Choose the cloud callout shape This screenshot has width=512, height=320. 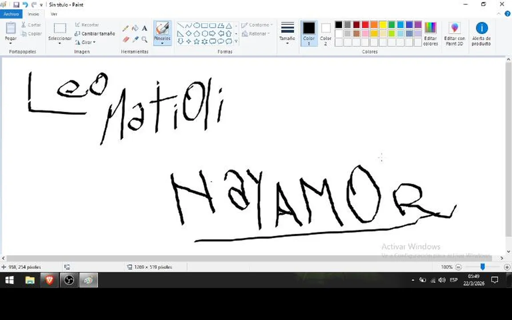click(x=229, y=41)
